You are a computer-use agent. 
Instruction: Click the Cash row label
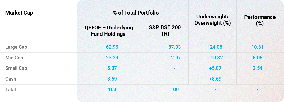(11, 79)
